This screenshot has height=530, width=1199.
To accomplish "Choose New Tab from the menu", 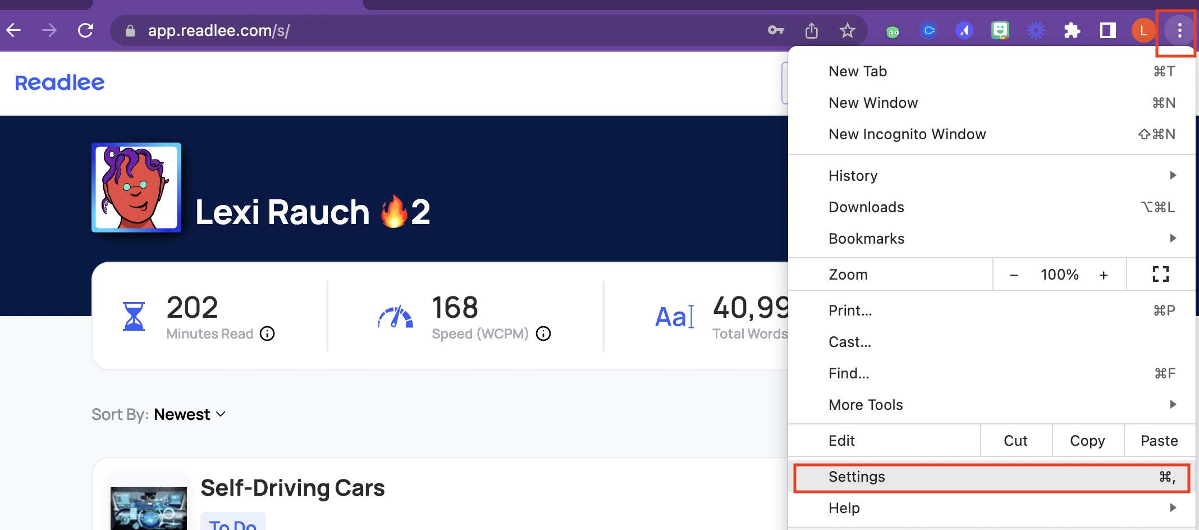I will 991,71.
